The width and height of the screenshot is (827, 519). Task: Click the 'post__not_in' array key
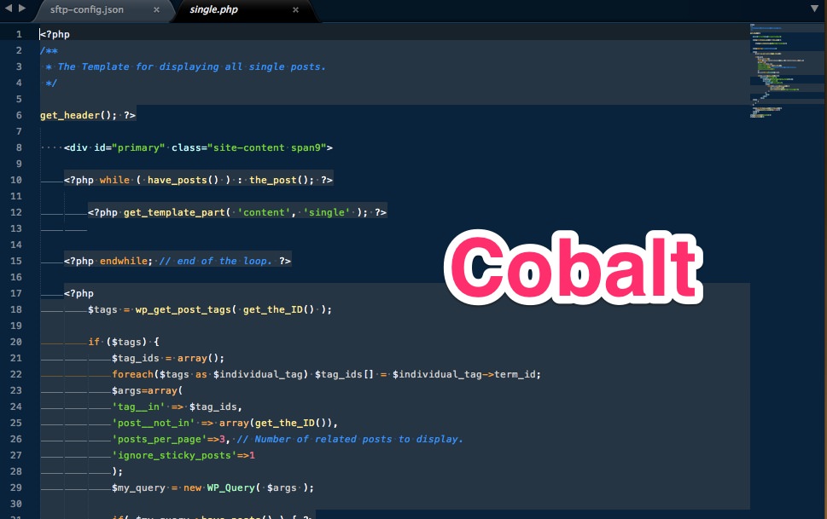click(x=153, y=423)
